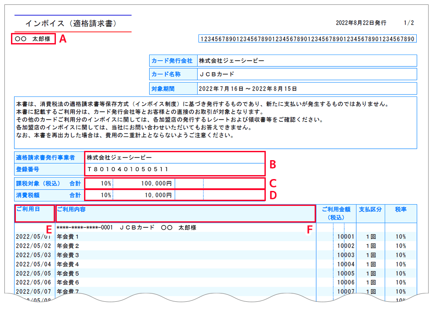Select 株式会社ジェーシービー in the カード発行会社 row

pyautogui.click(x=231, y=61)
